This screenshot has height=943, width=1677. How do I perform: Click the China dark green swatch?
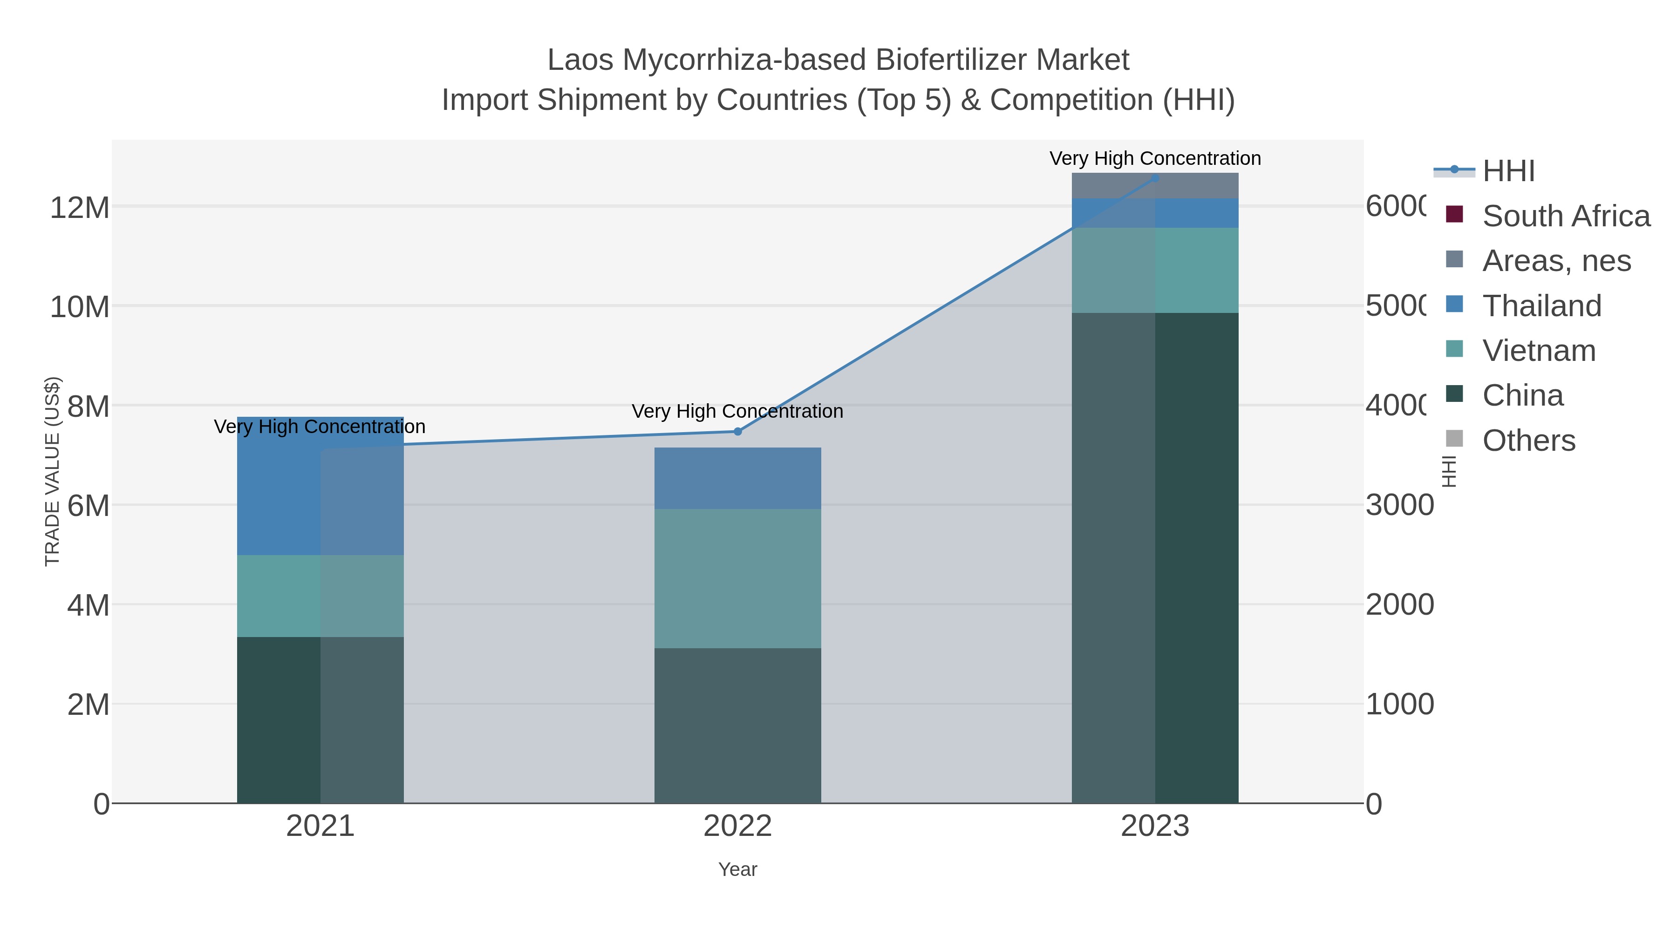coord(1454,393)
